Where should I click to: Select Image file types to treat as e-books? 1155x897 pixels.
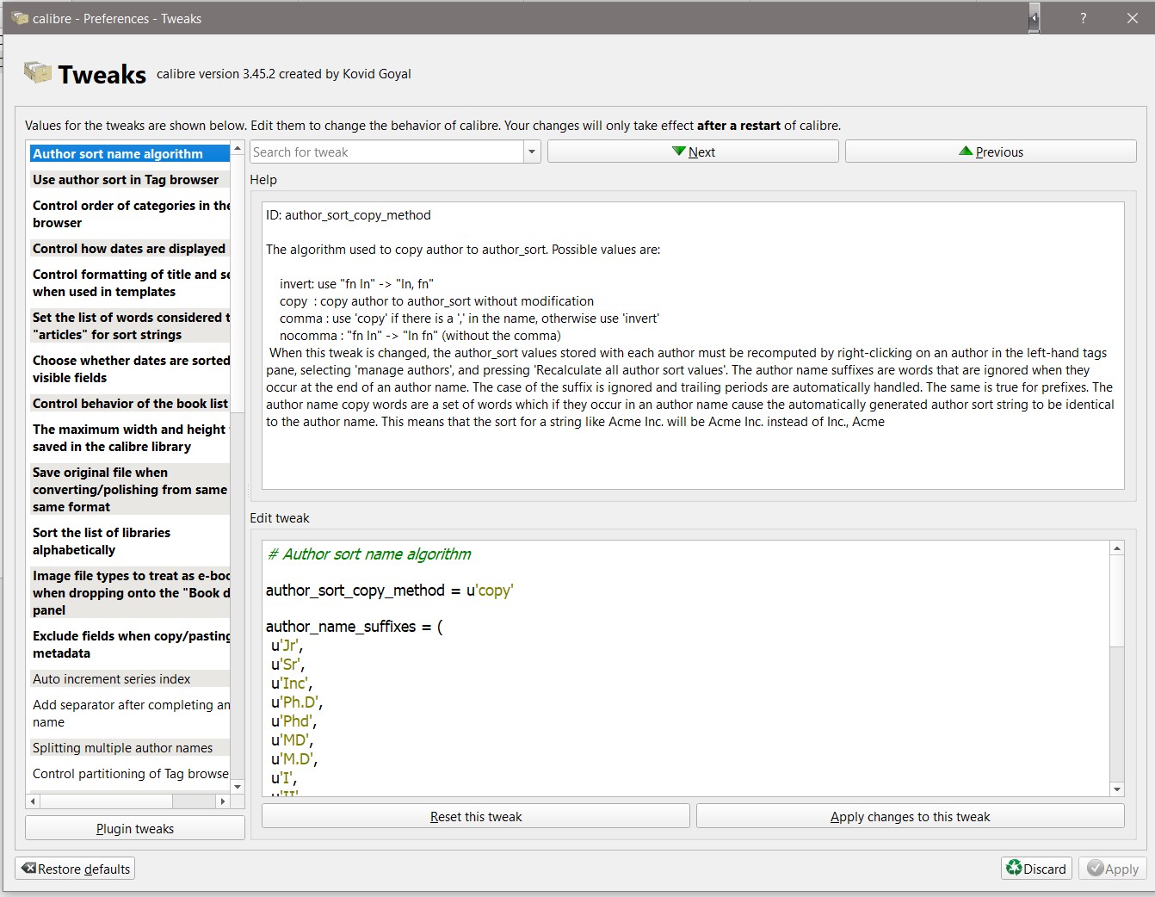coord(129,592)
